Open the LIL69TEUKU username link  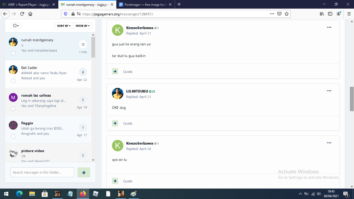pyautogui.click(x=137, y=91)
